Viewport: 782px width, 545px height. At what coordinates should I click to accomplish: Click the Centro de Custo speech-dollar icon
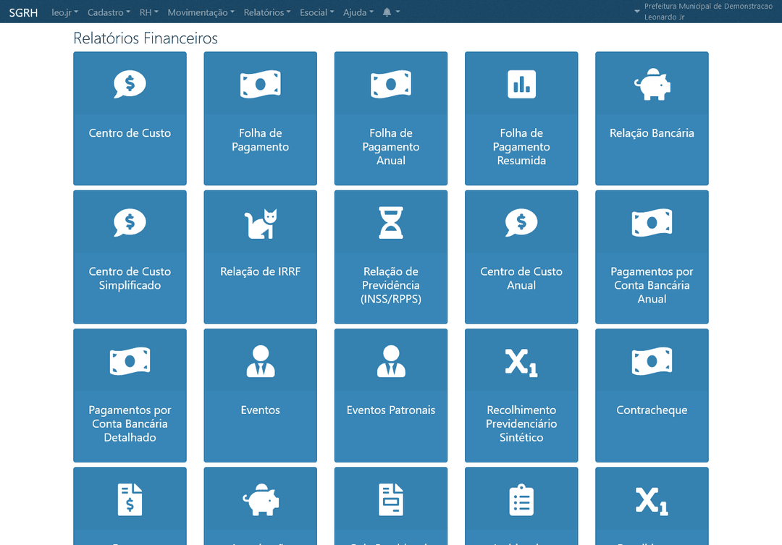(x=130, y=84)
